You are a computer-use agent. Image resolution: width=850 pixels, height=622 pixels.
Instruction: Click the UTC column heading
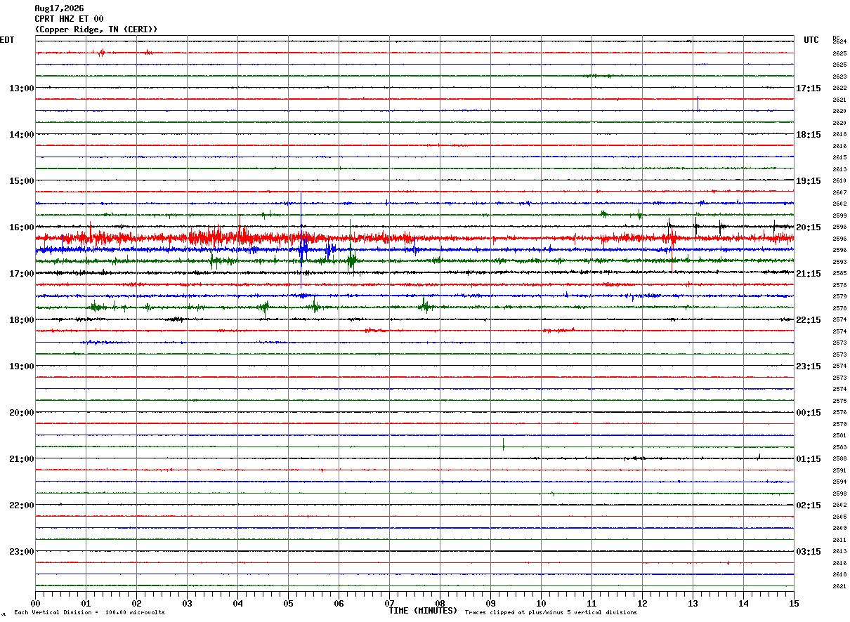click(811, 40)
